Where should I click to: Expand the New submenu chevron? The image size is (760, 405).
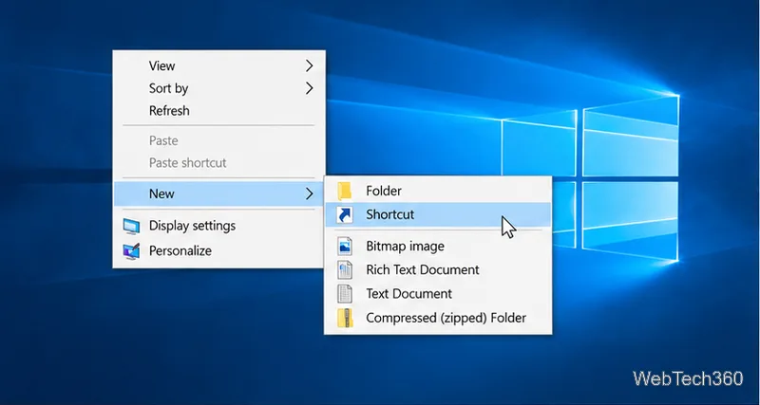click(310, 193)
